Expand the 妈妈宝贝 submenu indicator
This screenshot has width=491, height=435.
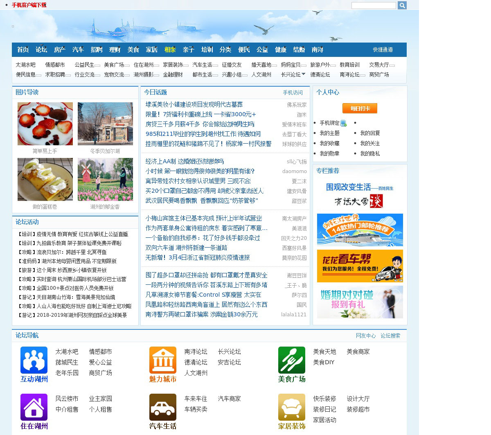point(304,65)
